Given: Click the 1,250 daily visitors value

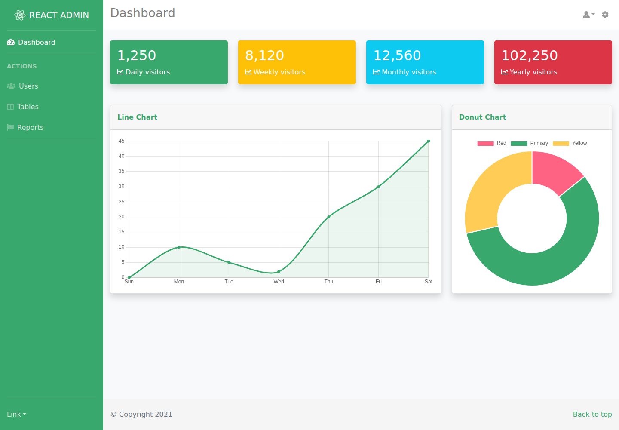Looking at the screenshot, I should pyautogui.click(x=137, y=55).
